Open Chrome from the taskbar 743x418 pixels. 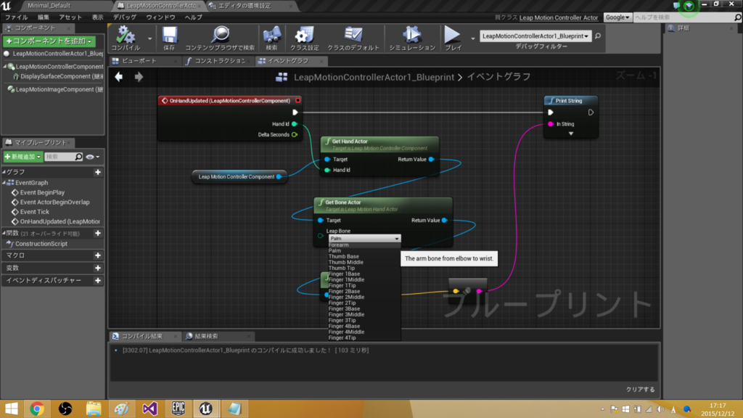coord(37,409)
